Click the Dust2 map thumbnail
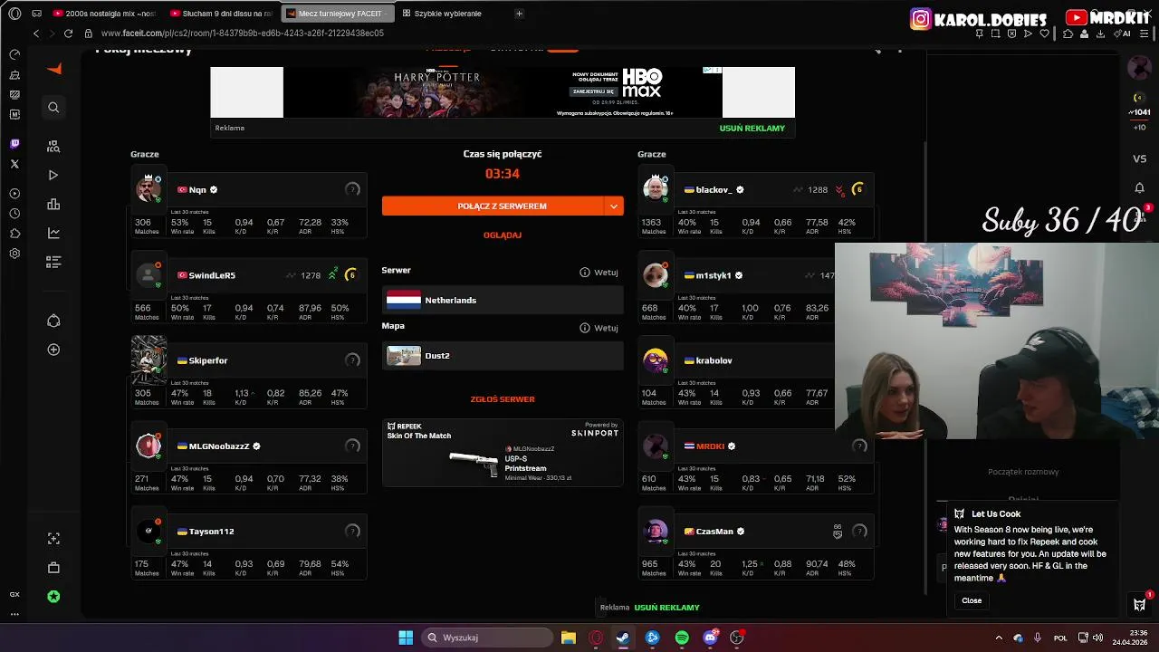The height and width of the screenshot is (652, 1159). [404, 356]
